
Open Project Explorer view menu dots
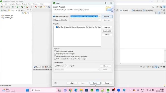(x=31, y=13)
